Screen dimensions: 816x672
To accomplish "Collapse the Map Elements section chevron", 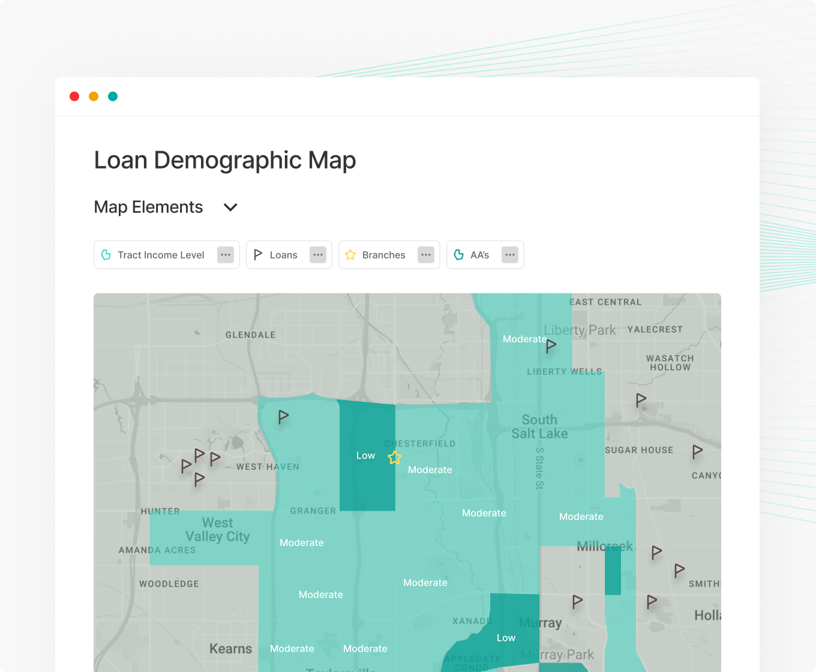I will [230, 208].
